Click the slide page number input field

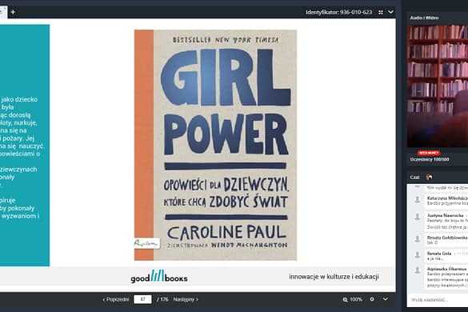[x=142, y=299]
